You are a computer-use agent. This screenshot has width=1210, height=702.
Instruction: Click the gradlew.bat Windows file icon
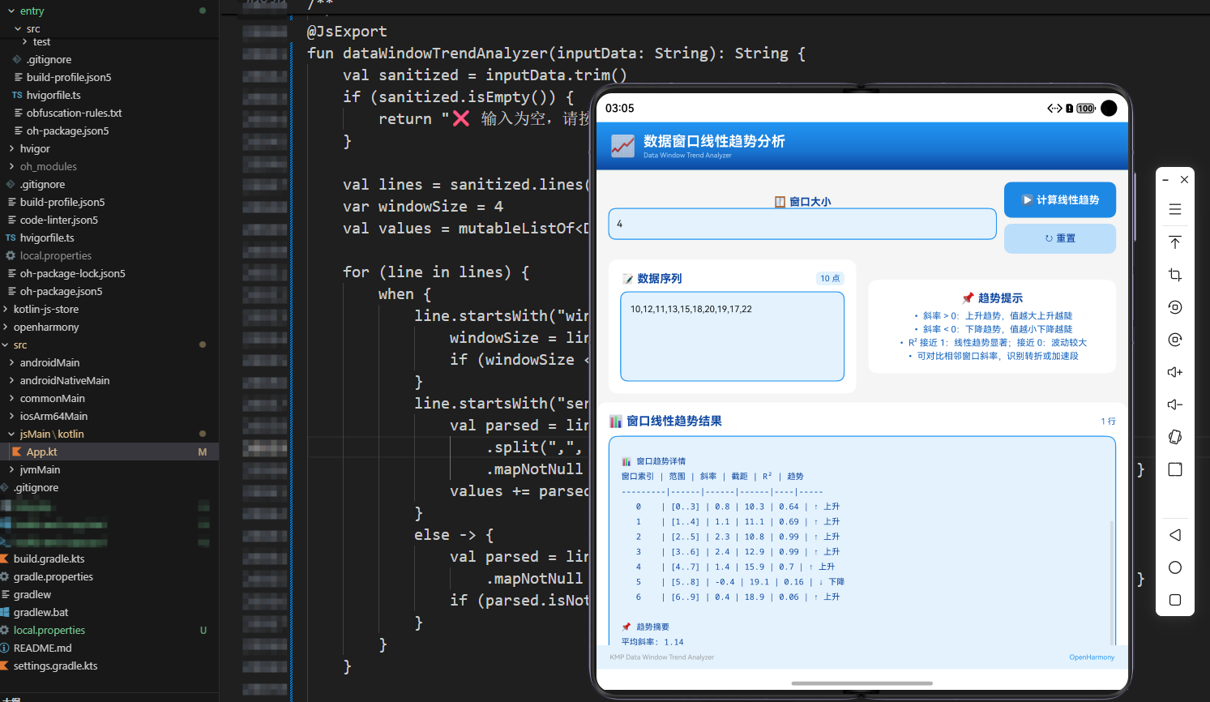point(4,612)
